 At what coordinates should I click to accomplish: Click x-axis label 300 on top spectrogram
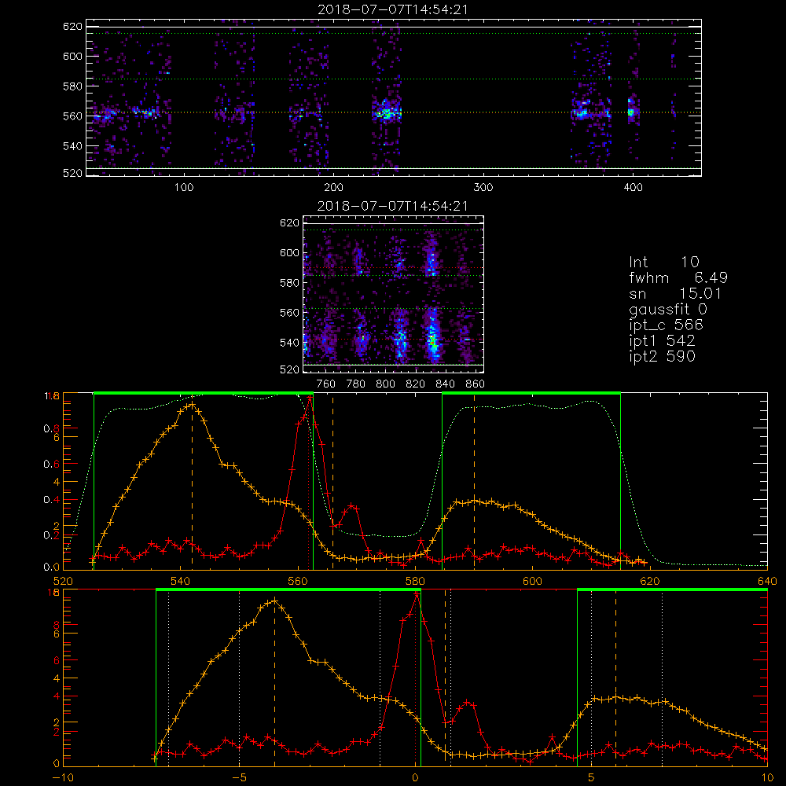point(483,188)
